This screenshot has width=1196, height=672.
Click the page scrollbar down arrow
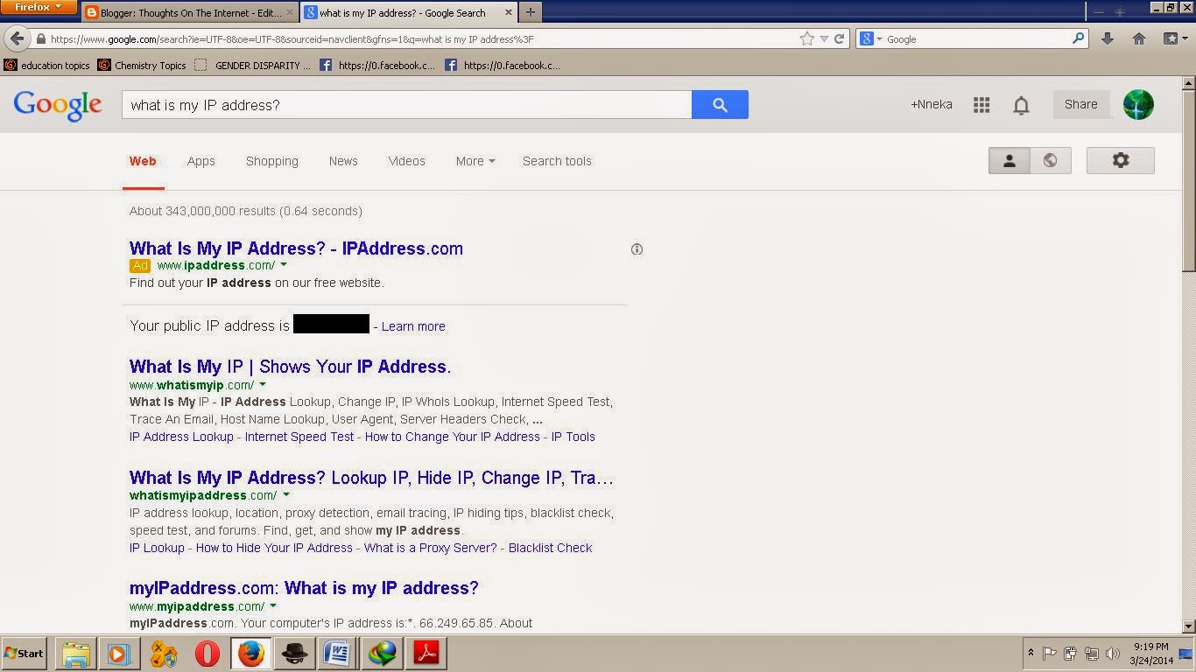[1188, 626]
